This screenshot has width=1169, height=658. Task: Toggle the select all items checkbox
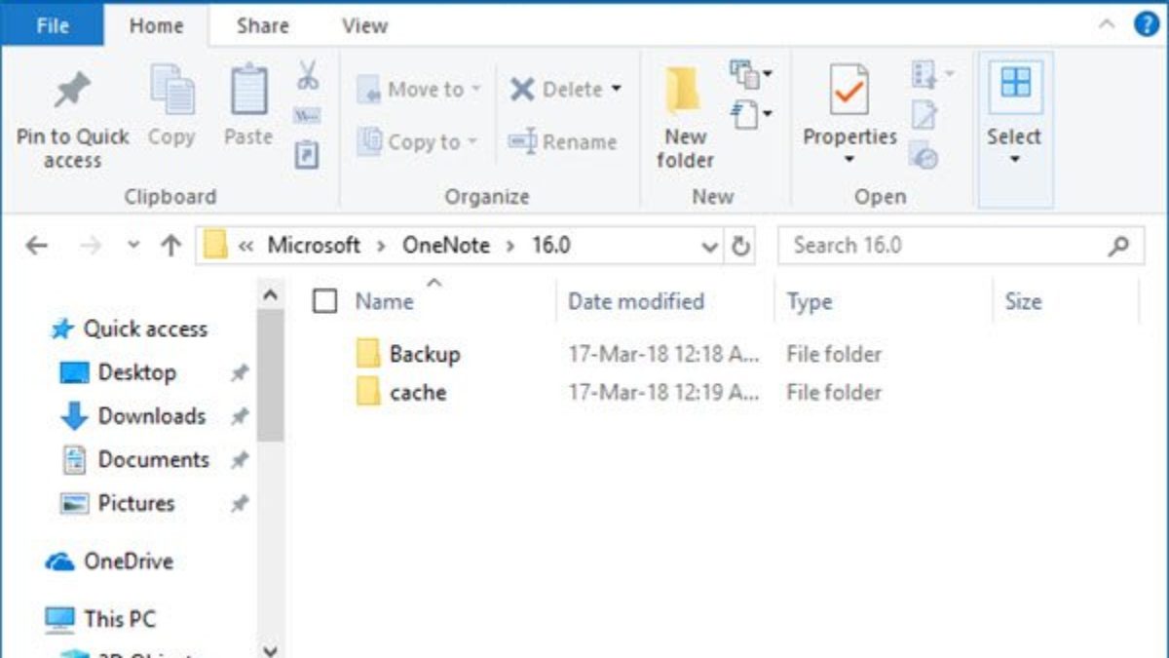[x=325, y=302]
